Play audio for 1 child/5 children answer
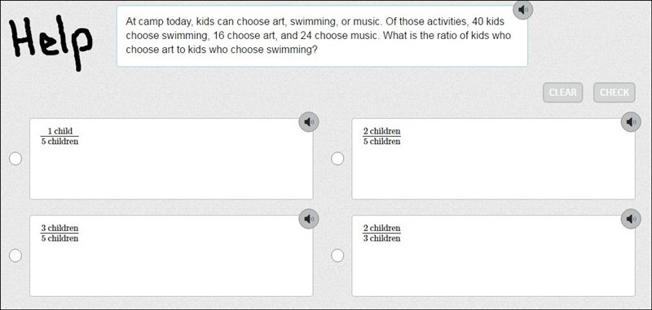Screen dimensions: 652x310 click(309, 122)
